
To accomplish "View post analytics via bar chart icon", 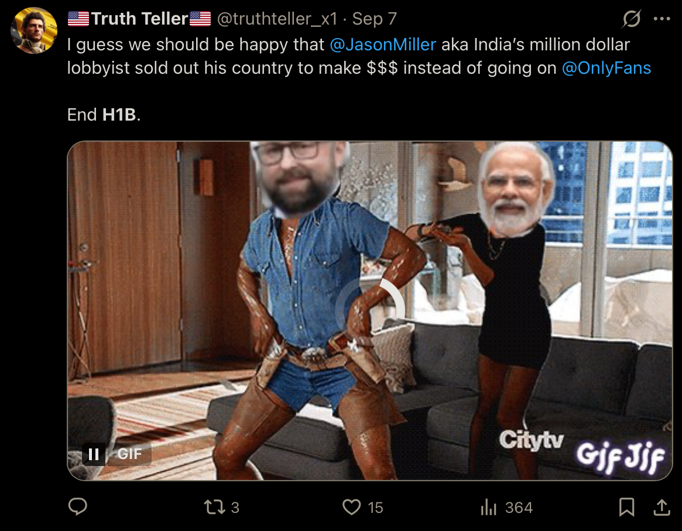I will click(x=488, y=507).
